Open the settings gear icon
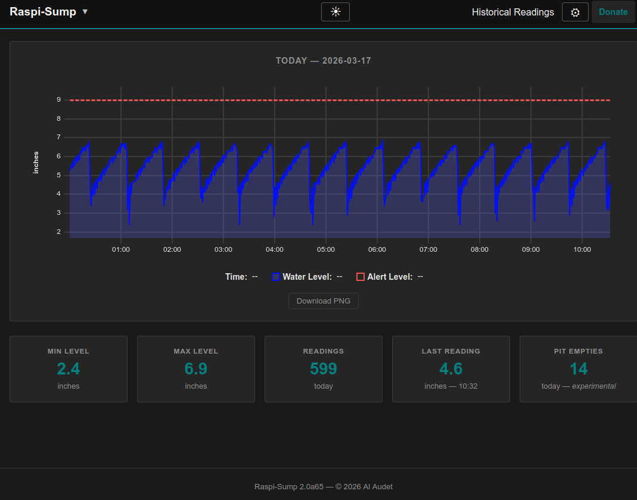 [574, 11]
